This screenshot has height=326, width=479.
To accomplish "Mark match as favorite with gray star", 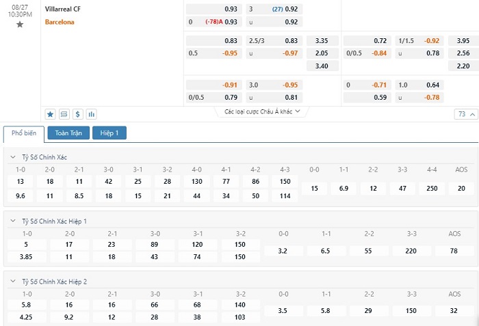I will click(x=20, y=25).
